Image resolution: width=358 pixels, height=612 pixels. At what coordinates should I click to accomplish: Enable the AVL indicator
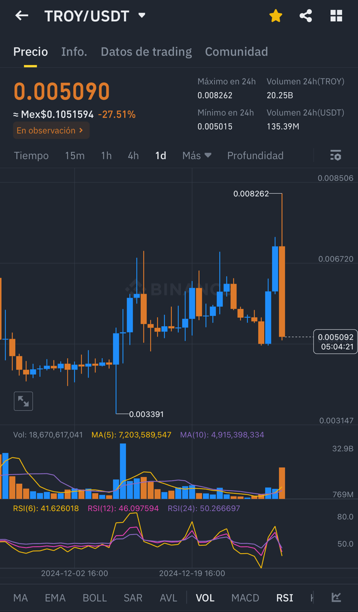tap(168, 598)
